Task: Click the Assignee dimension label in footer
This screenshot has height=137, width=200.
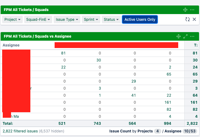Action: [173, 131]
